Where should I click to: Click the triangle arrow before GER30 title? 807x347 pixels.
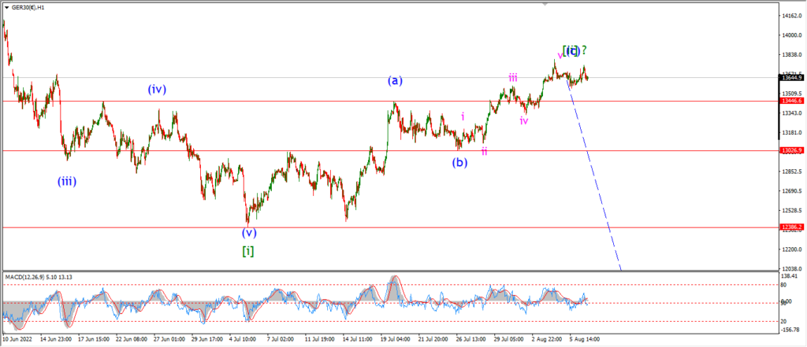pos(6,8)
